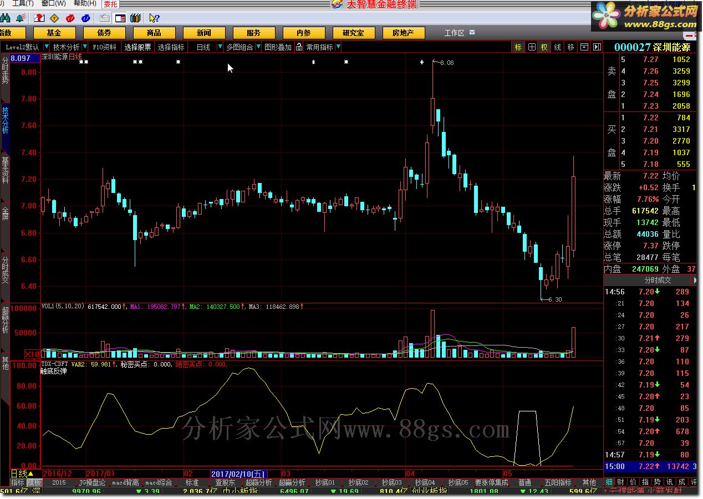703x499 pixels.
Task: Click the yellow diamond toolbar icon
Action: 54,18
